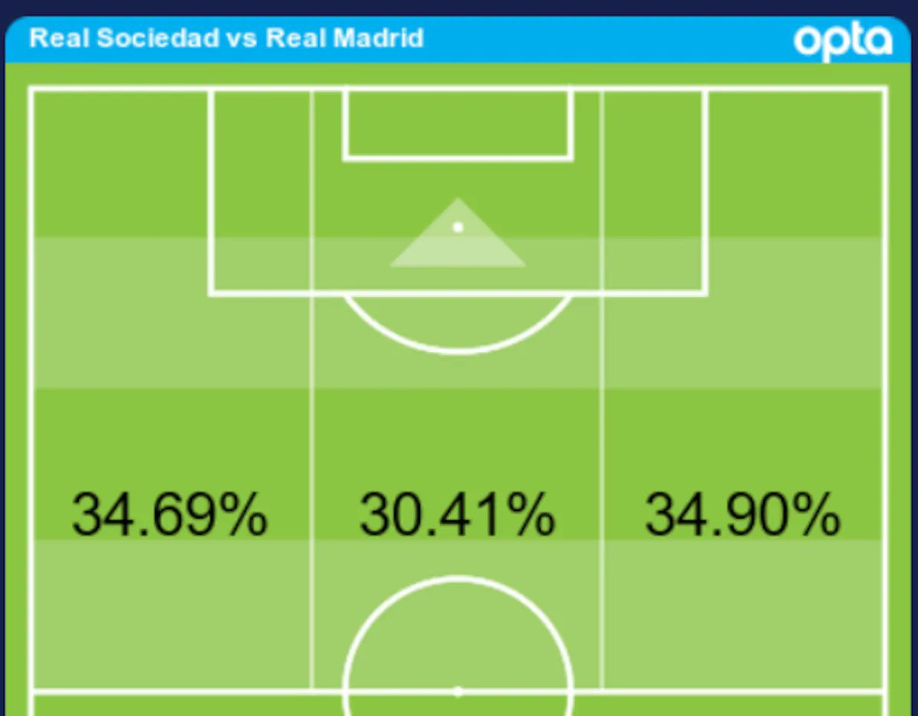Click the top-left corner of the pitch
This screenshot has height=716, width=918.
point(31,89)
